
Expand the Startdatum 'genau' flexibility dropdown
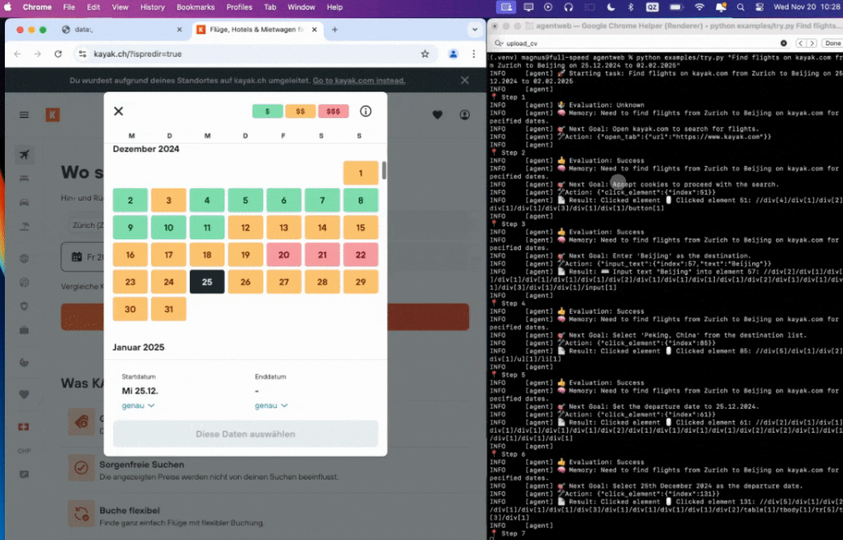(138, 405)
